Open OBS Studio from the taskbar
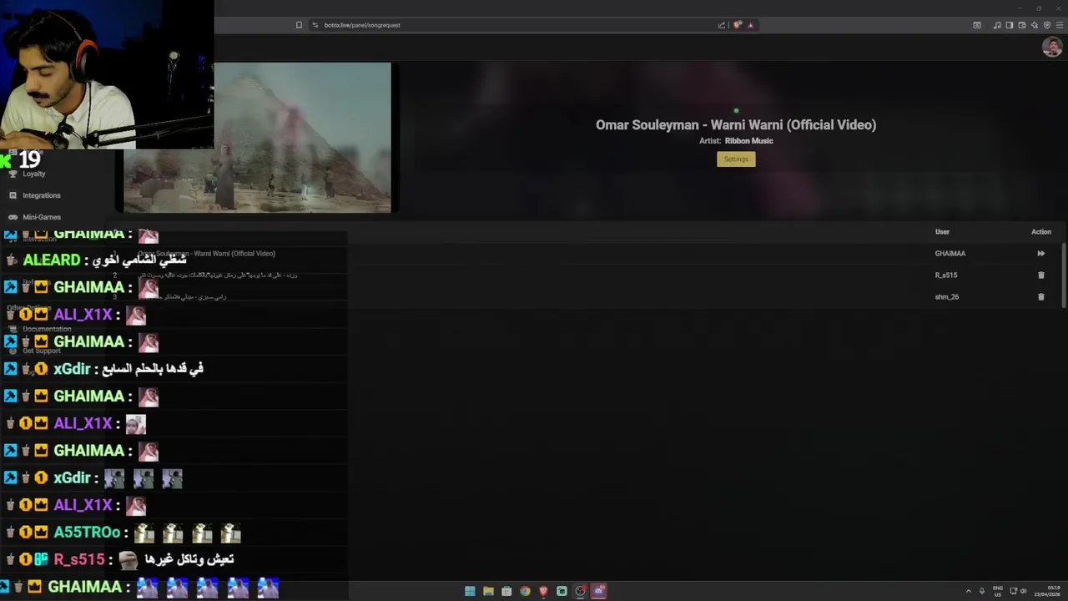The height and width of the screenshot is (601, 1068). (x=580, y=591)
